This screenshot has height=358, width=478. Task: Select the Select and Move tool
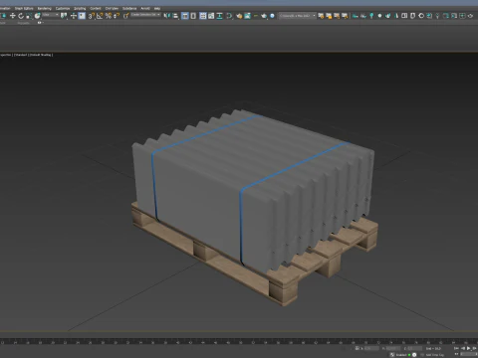point(13,16)
